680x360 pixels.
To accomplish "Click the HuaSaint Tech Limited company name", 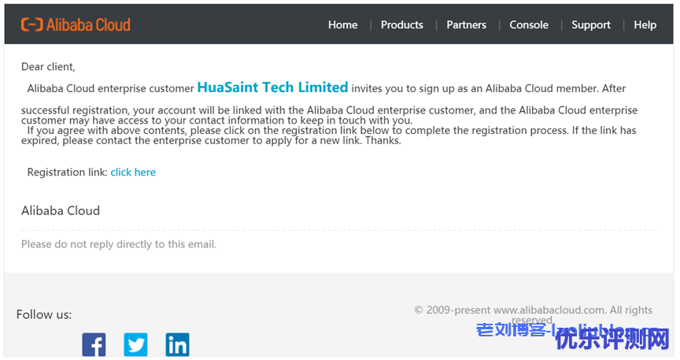I will [272, 87].
